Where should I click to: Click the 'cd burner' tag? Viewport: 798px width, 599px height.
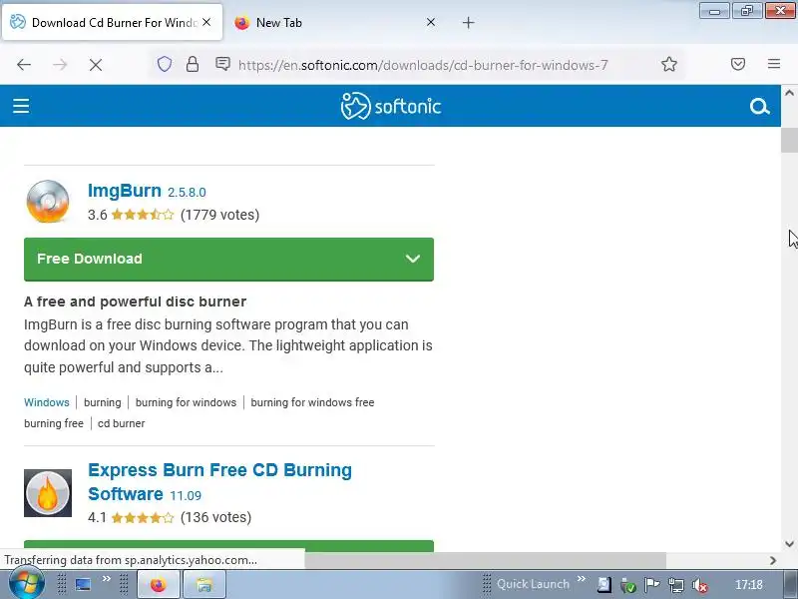(121, 423)
